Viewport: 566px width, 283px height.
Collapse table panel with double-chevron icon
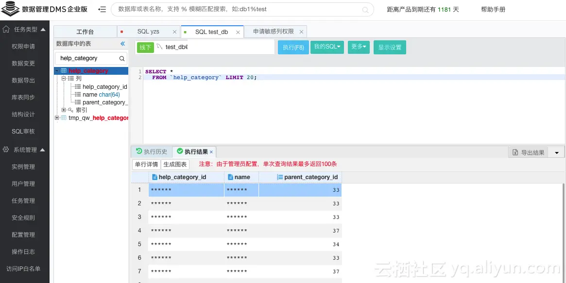(x=123, y=44)
